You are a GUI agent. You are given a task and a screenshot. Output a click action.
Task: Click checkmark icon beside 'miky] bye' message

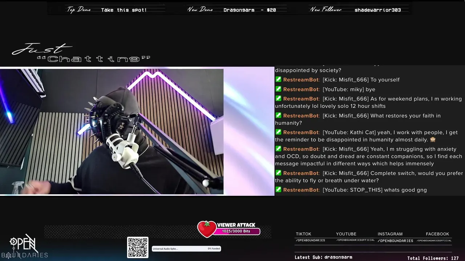point(278,89)
